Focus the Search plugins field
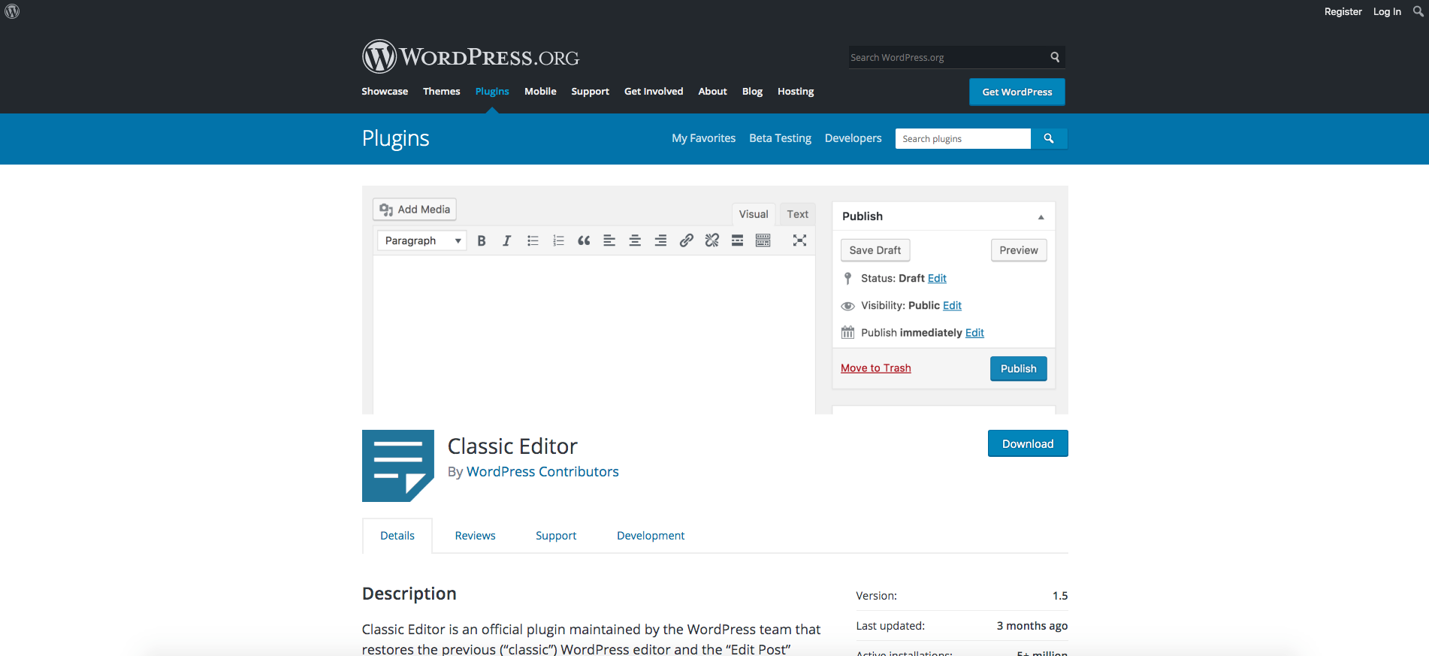 pos(962,138)
